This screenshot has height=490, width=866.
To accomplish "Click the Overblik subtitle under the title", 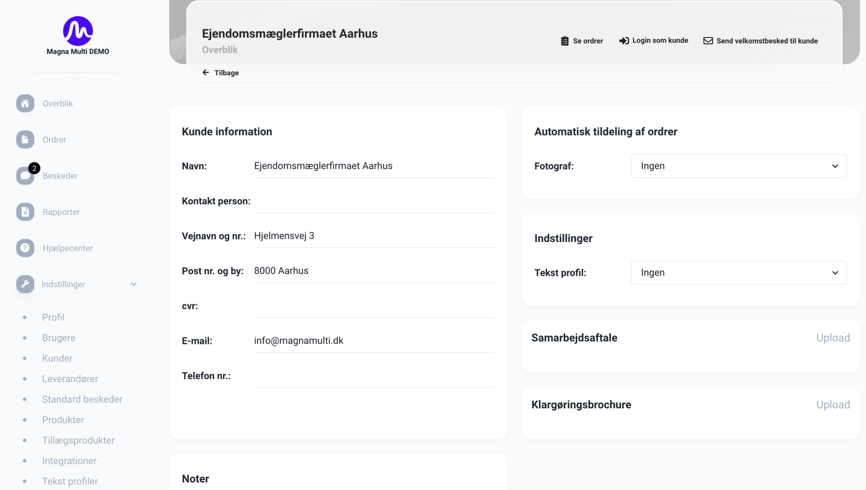I will pos(220,50).
